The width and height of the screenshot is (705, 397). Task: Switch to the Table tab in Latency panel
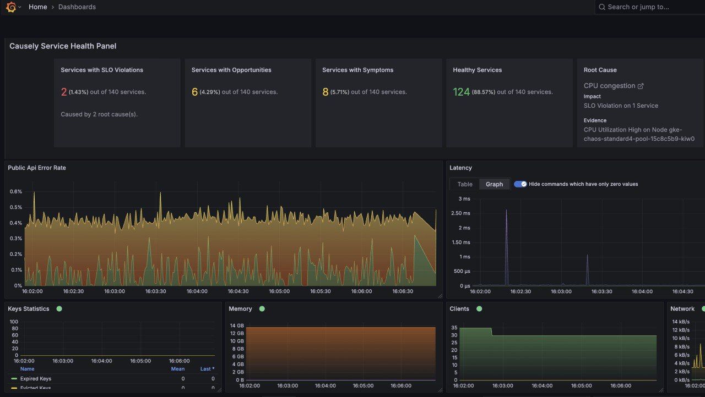click(x=463, y=184)
